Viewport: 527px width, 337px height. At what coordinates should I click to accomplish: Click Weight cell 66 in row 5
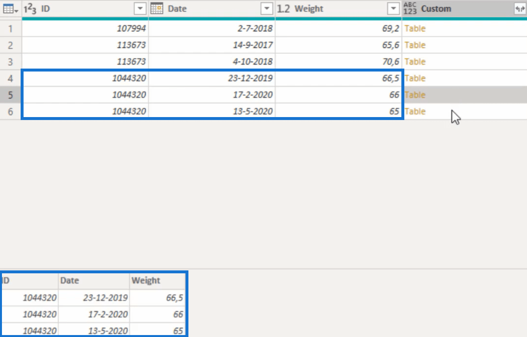coord(339,95)
